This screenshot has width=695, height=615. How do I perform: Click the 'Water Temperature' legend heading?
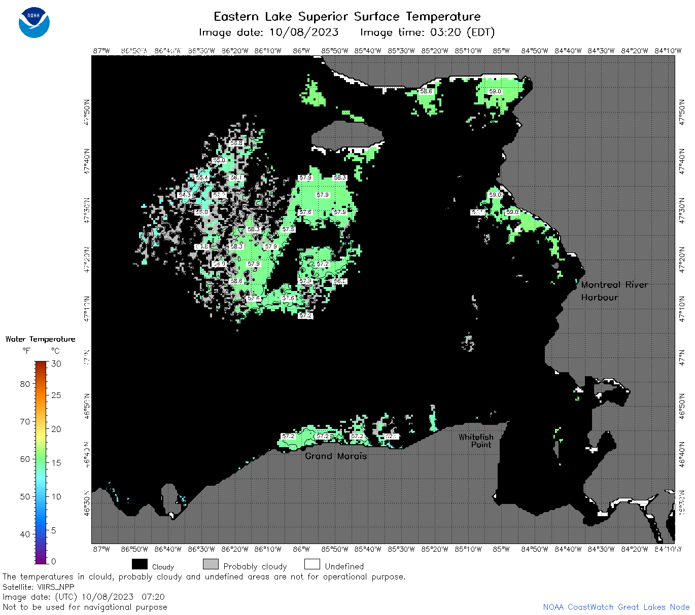pyautogui.click(x=41, y=339)
